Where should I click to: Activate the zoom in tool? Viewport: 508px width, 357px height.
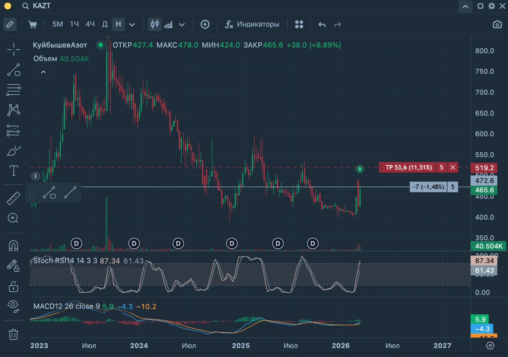click(13, 218)
